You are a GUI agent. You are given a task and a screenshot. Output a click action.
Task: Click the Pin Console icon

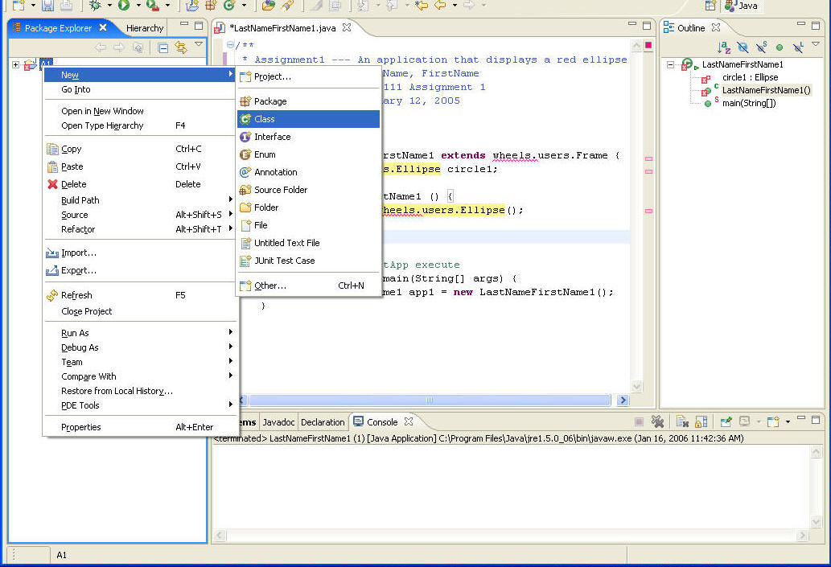tap(726, 421)
